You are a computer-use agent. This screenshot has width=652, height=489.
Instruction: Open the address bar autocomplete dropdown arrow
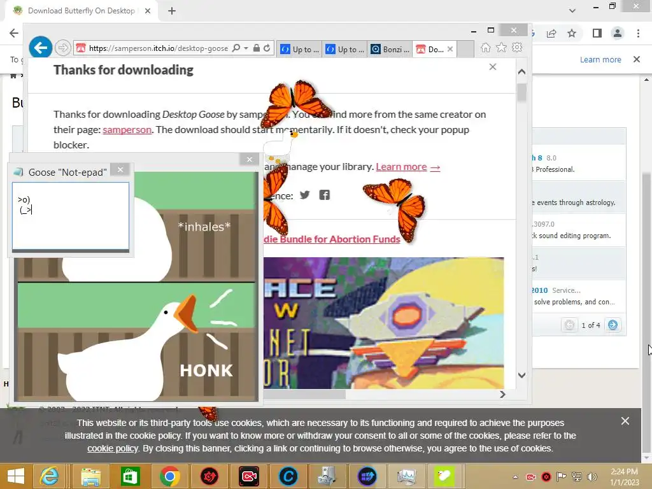246,48
